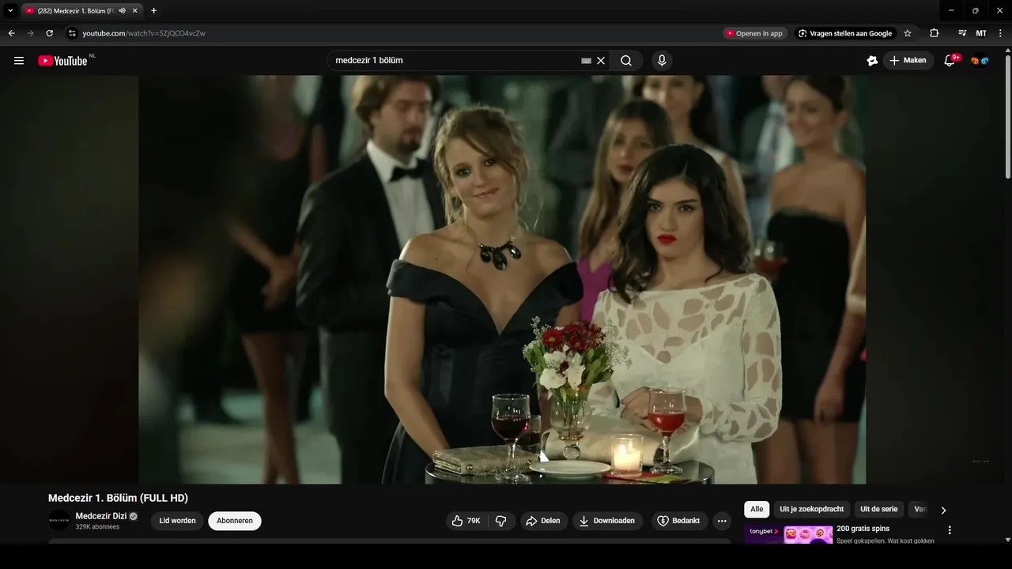Viewport: 1012px width, 569px height.
Task: Click the Maken create button
Action: click(x=908, y=61)
